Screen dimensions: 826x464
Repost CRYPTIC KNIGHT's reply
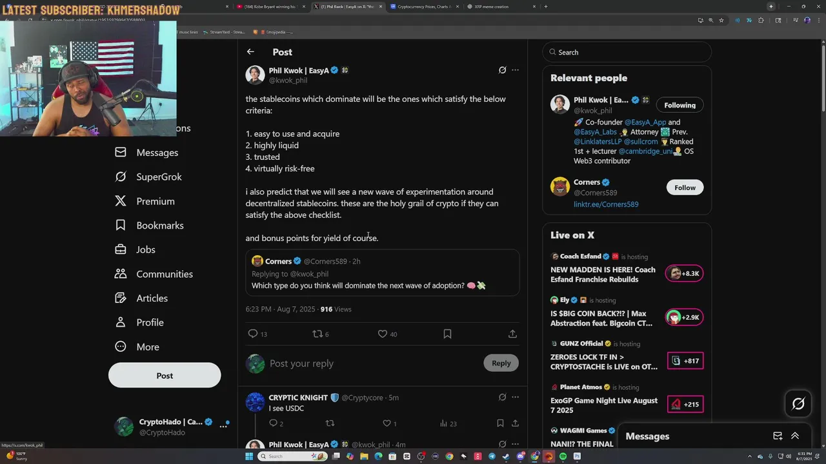(x=330, y=423)
